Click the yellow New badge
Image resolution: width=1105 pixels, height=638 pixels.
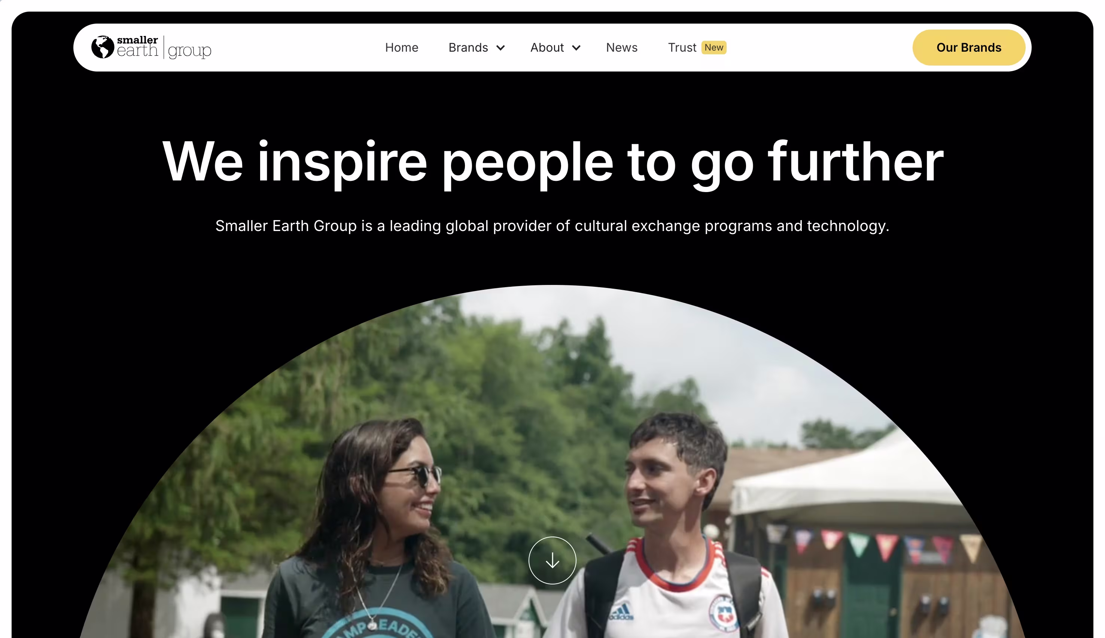pyautogui.click(x=713, y=47)
